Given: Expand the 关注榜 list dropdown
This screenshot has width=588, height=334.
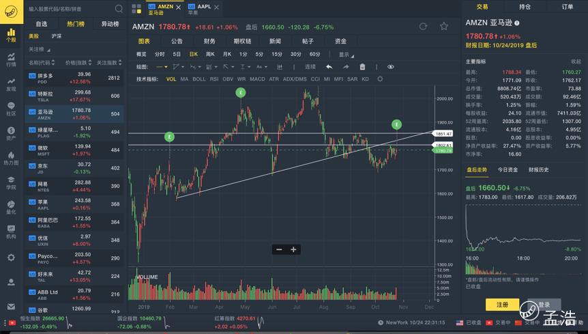Looking at the screenshot, I should (38, 50).
